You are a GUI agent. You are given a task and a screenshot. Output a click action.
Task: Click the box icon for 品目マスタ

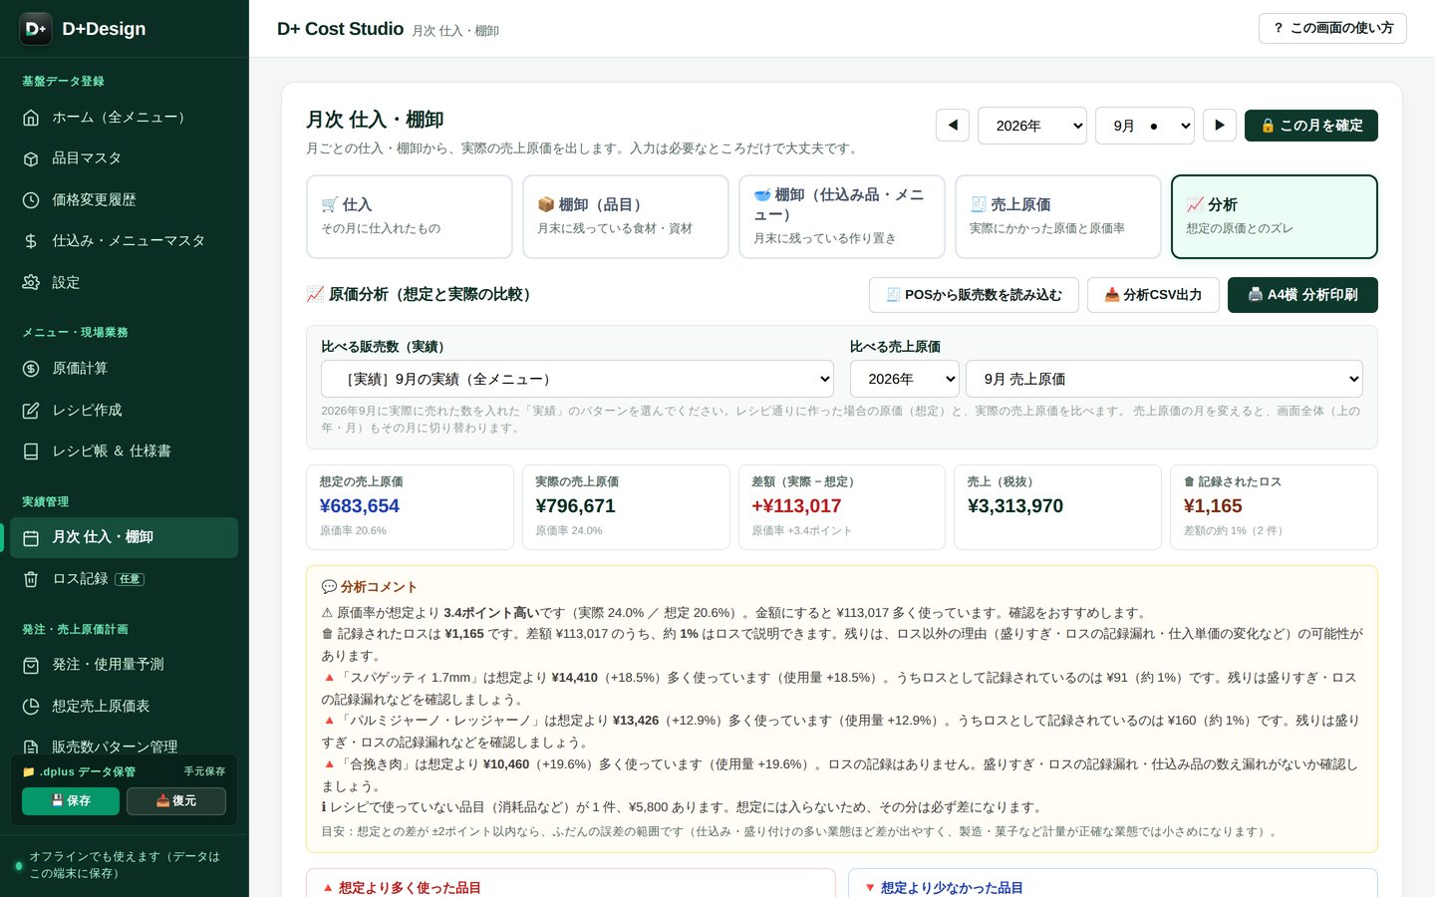[31, 158]
